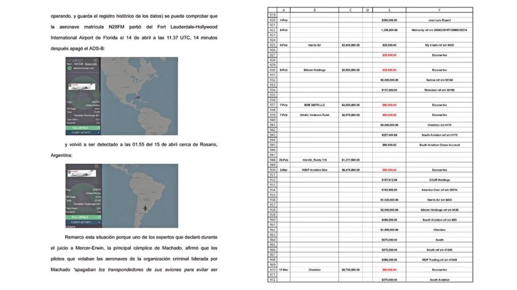
Task: Click the Jose Luis Espert cell
Action: tap(439, 20)
